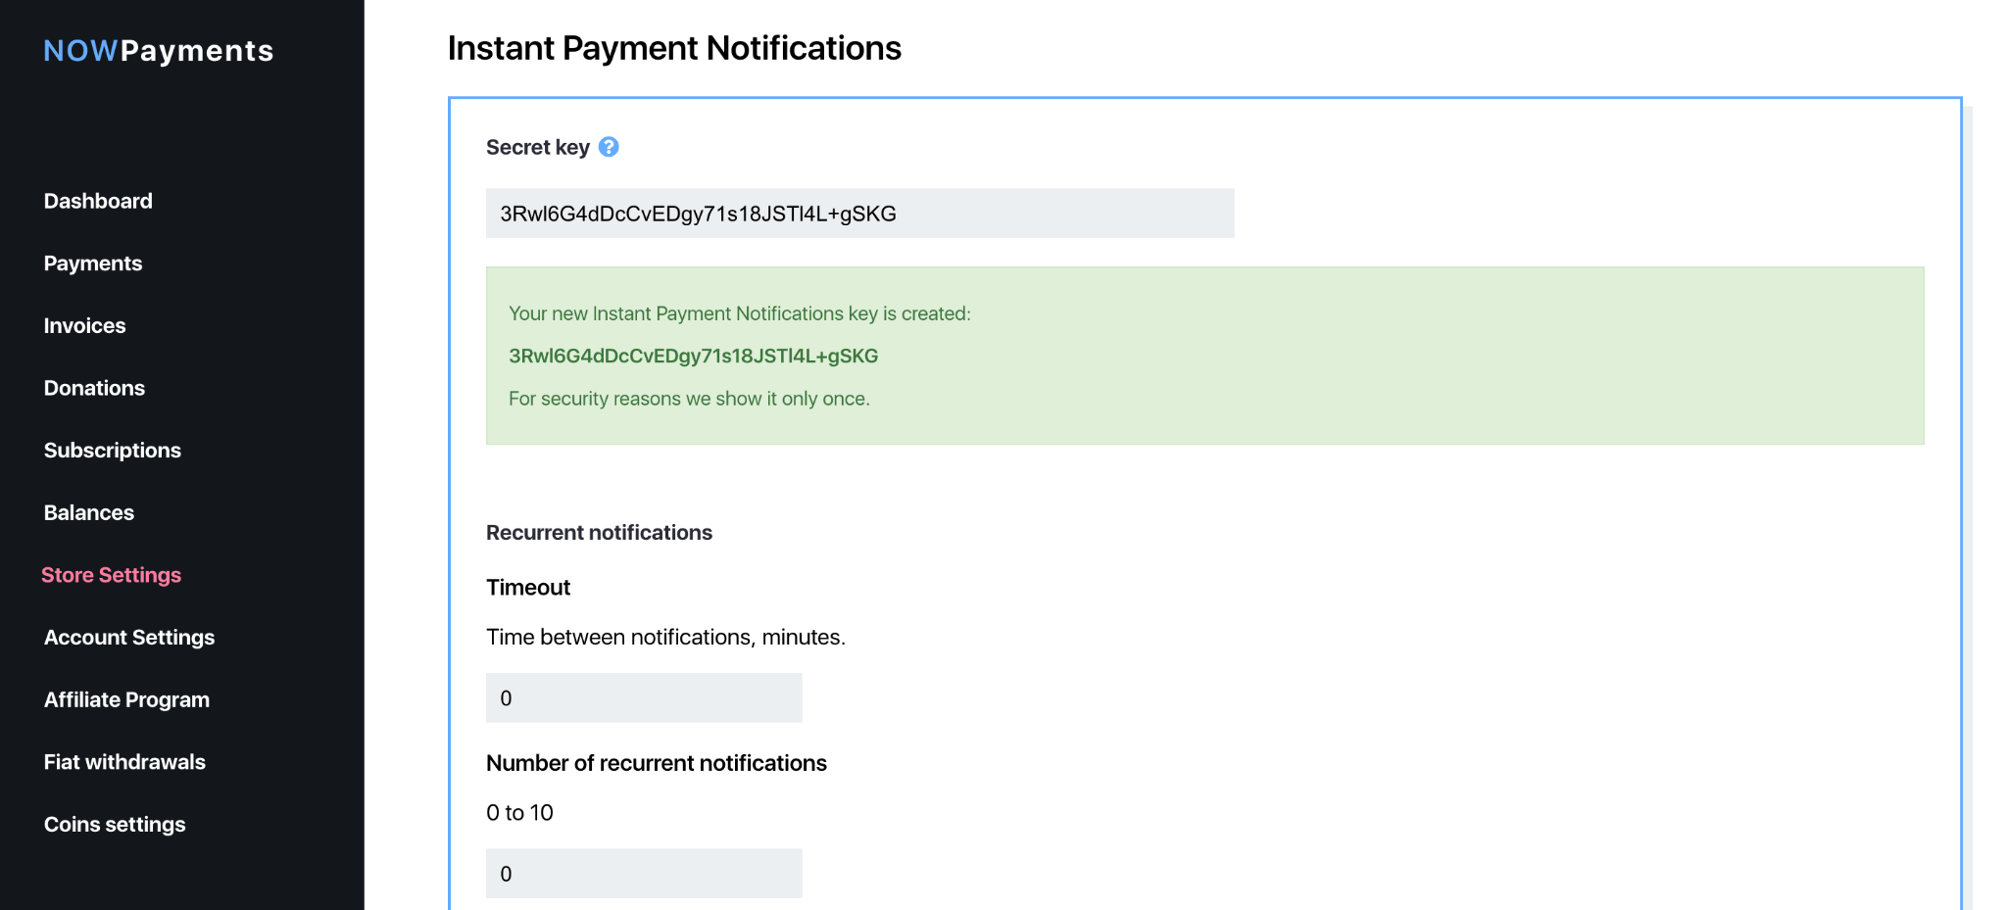2007x910 pixels.
Task: Select the new key text in green notice
Action: (693, 356)
